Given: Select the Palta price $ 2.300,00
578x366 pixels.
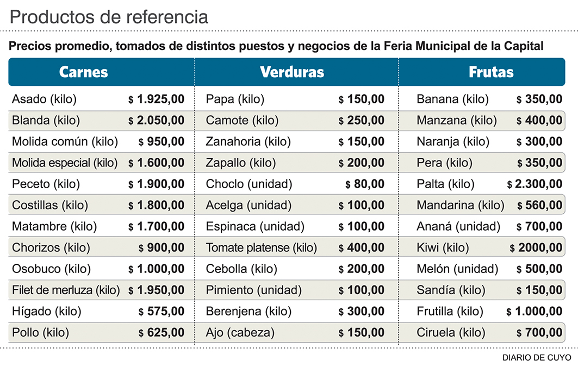Looking at the screenshot, I should tap(535, 184).
